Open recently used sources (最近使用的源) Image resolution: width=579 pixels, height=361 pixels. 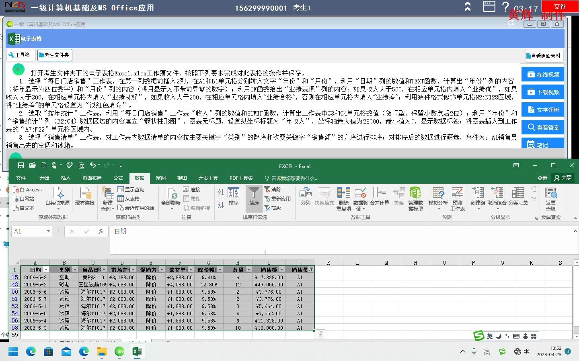pos(136,208)
